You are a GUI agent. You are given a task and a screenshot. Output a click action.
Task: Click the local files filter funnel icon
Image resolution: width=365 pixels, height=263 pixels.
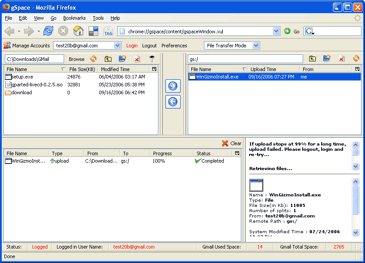coord(152,59)
